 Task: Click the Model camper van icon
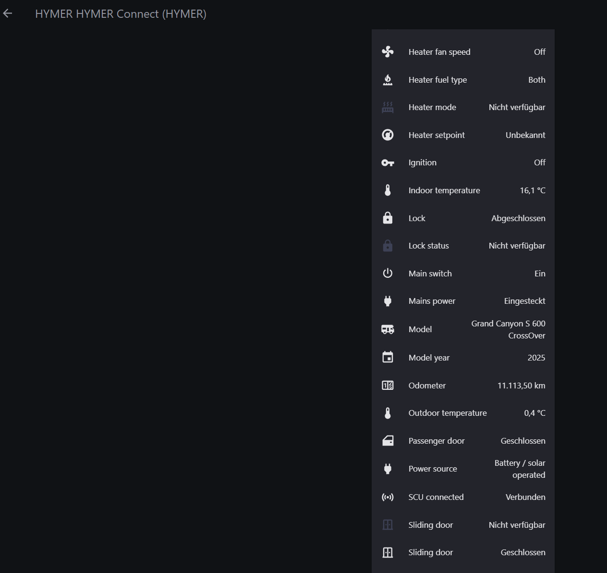pyautogui.click(x=388, y=329)
